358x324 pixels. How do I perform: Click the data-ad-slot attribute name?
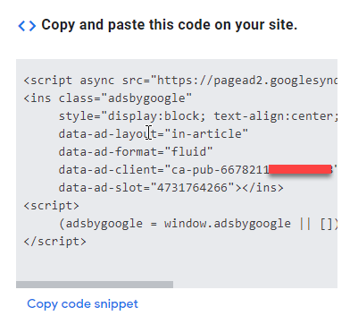coord(100,188)
